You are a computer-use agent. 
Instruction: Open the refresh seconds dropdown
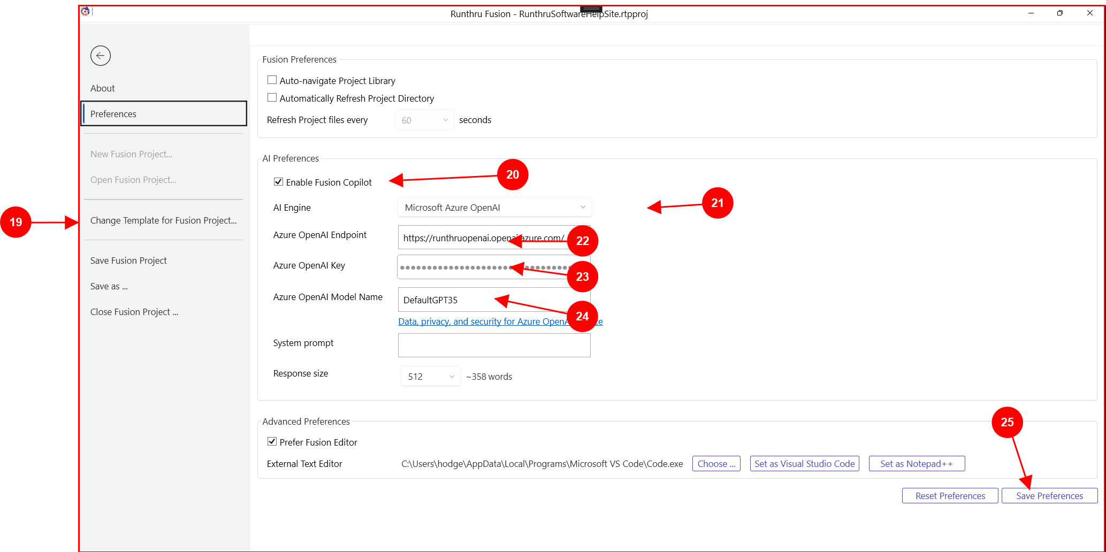tap(424, 120)
